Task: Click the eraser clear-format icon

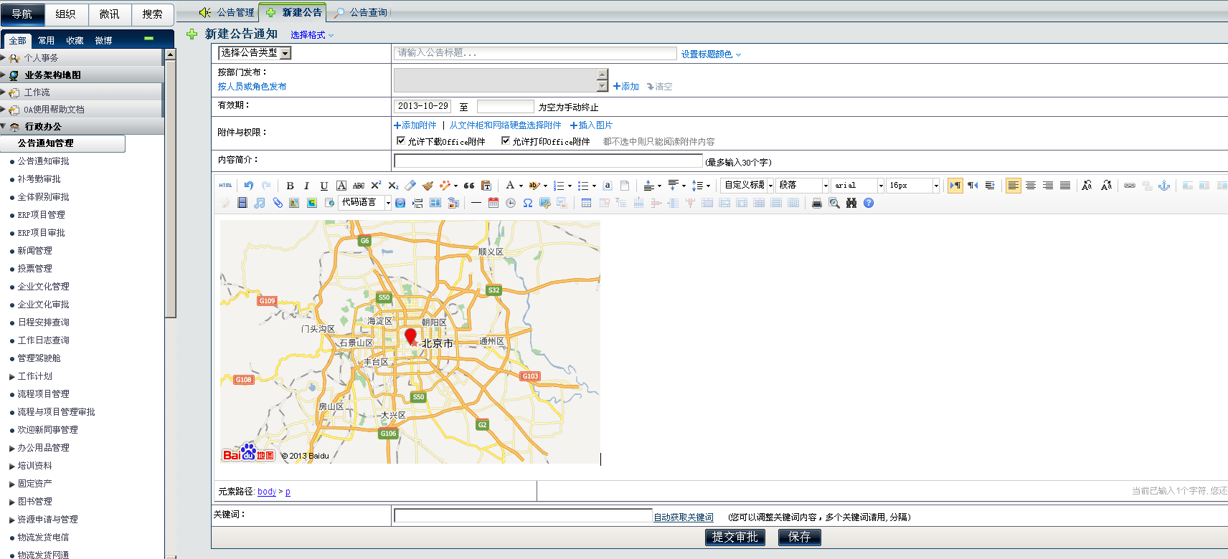Action: click(x=410, y=185)
